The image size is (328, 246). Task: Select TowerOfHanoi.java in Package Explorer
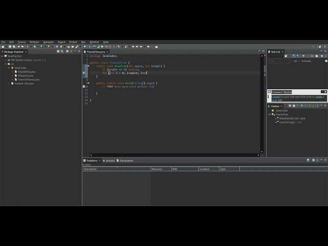(29, 80)
